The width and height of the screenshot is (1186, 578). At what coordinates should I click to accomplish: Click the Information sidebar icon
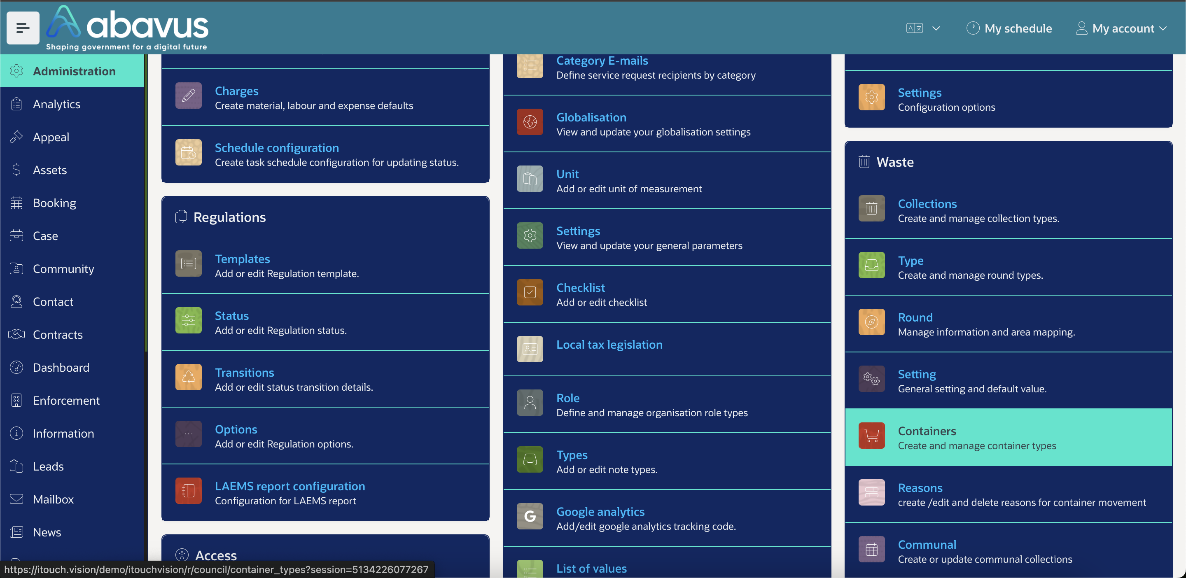pos(16,433)
